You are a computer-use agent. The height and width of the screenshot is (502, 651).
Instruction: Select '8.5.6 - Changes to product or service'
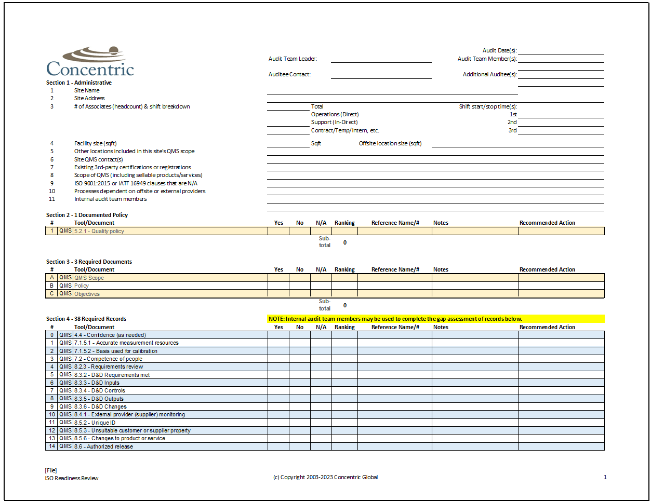point(325,438)
